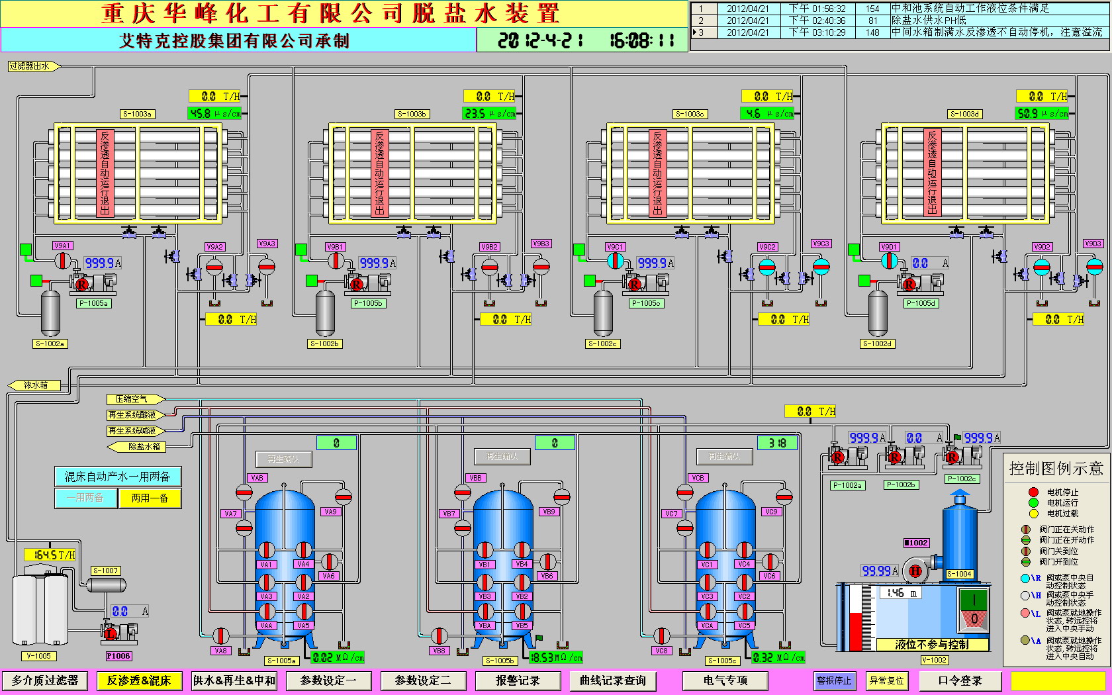Open 参数设定一 settings page
Screen dimensions: 1112x695
click(x=328, y=680)
